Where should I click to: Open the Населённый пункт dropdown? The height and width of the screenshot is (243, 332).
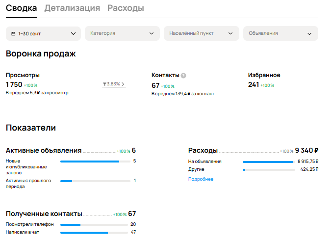tap(201, 33)
